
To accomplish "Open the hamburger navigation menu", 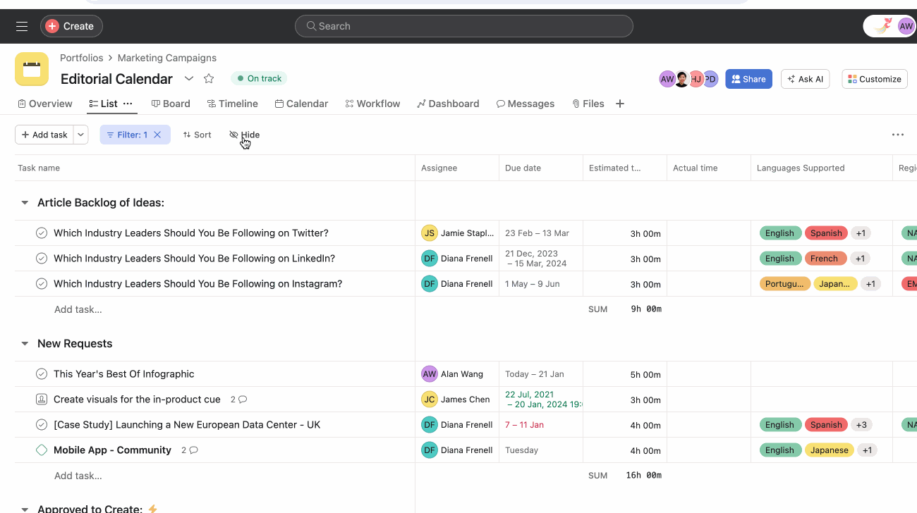I will click(22, 26).
